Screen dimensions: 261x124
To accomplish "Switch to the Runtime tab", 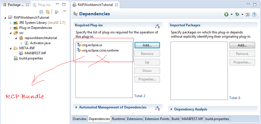I will (118, 119).
